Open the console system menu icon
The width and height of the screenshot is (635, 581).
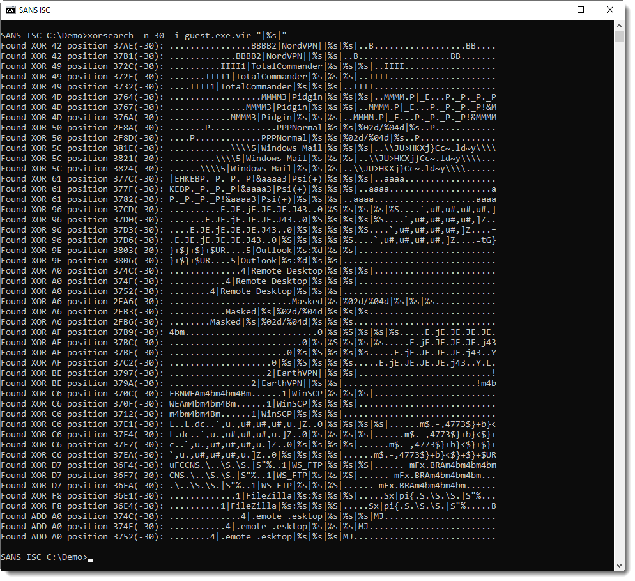pos(10,10)
